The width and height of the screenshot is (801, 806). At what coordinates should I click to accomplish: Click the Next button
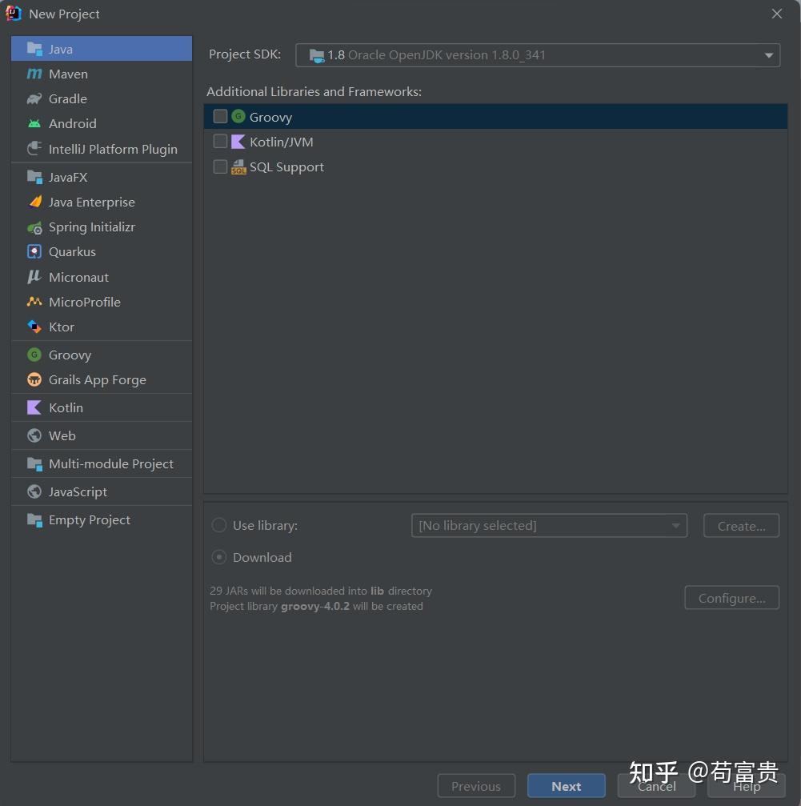coord(566,786)
